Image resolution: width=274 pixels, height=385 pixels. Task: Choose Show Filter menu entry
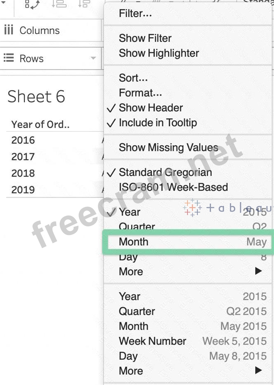145,38
